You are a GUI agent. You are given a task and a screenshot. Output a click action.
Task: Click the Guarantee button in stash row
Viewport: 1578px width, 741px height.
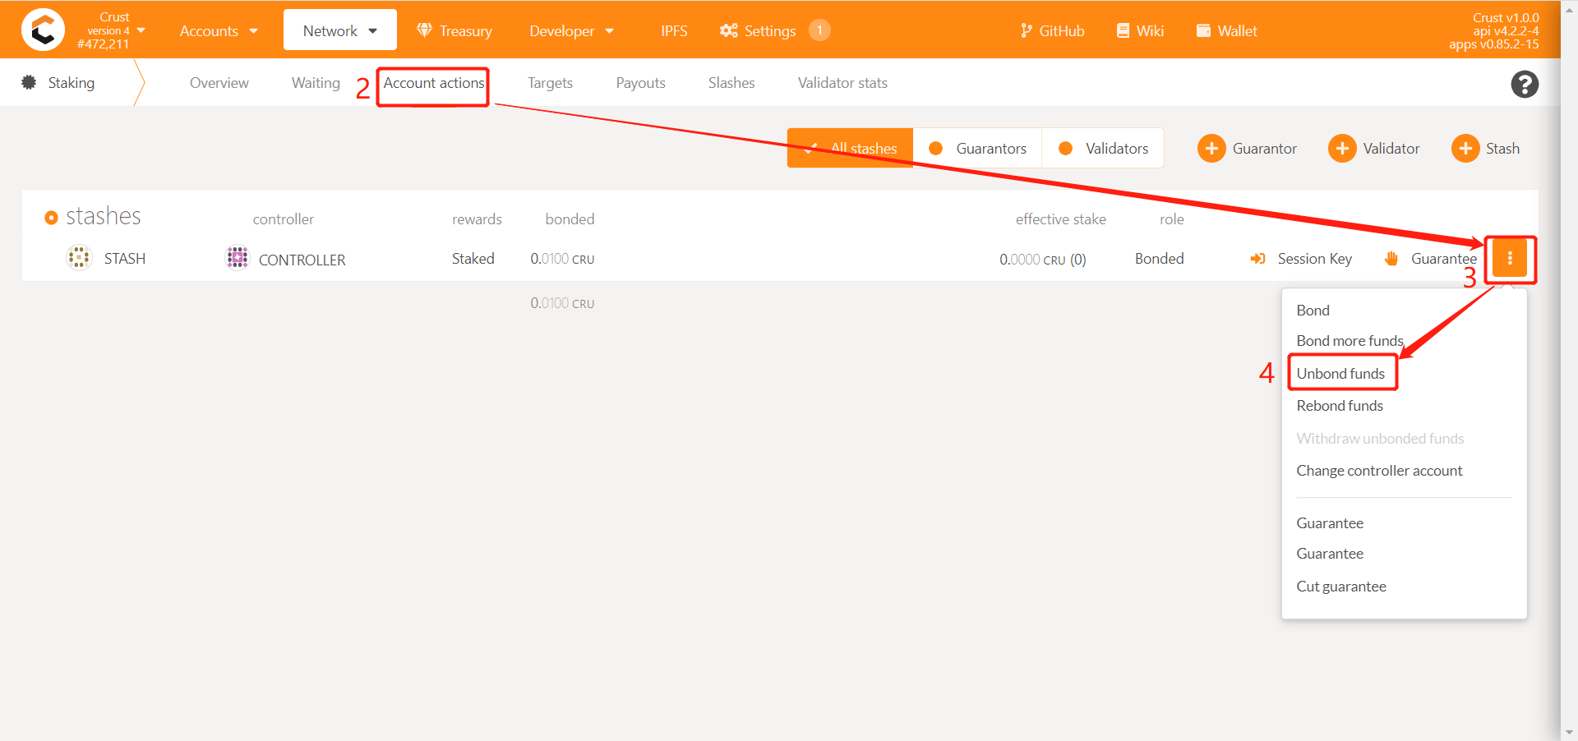(1431, 259)
